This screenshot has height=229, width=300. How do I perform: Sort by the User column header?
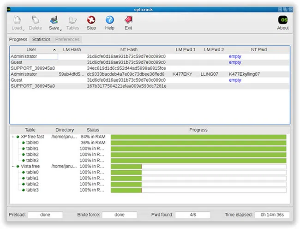pos(31,50)
